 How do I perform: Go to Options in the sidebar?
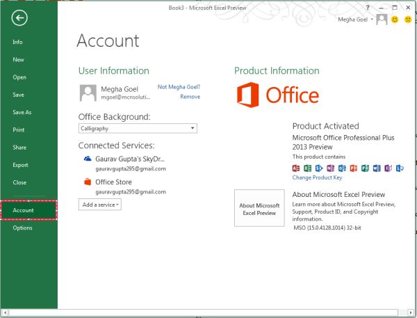(22, 228)
